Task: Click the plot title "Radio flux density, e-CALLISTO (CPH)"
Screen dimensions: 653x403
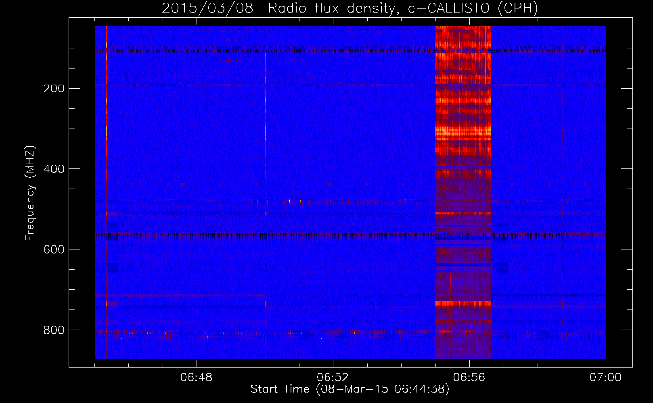Action: [403, 8]
